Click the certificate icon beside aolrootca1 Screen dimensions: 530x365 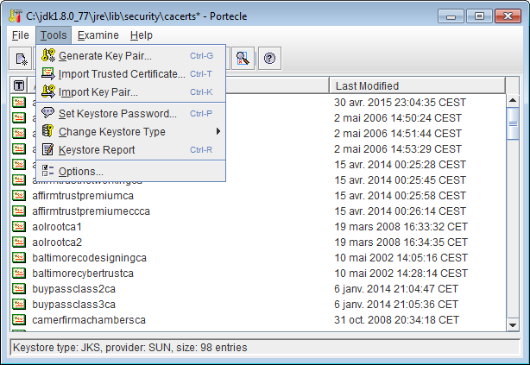pyautogui.click(x=19, y=226)
